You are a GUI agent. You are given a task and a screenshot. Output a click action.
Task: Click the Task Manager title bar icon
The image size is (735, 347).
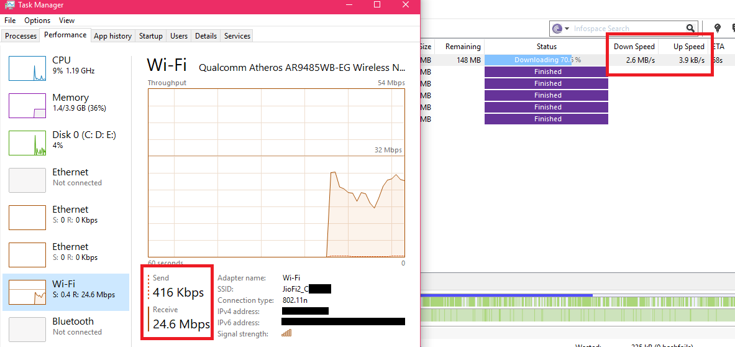coord(9,5)
